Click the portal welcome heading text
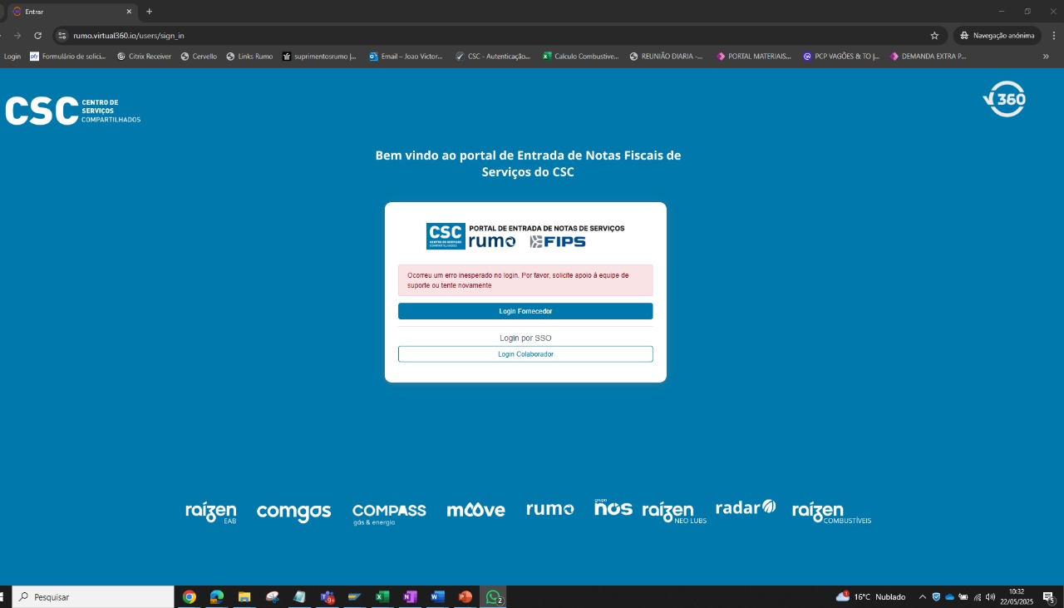This screenshot has height=608, width=1064. click(528, 164)
